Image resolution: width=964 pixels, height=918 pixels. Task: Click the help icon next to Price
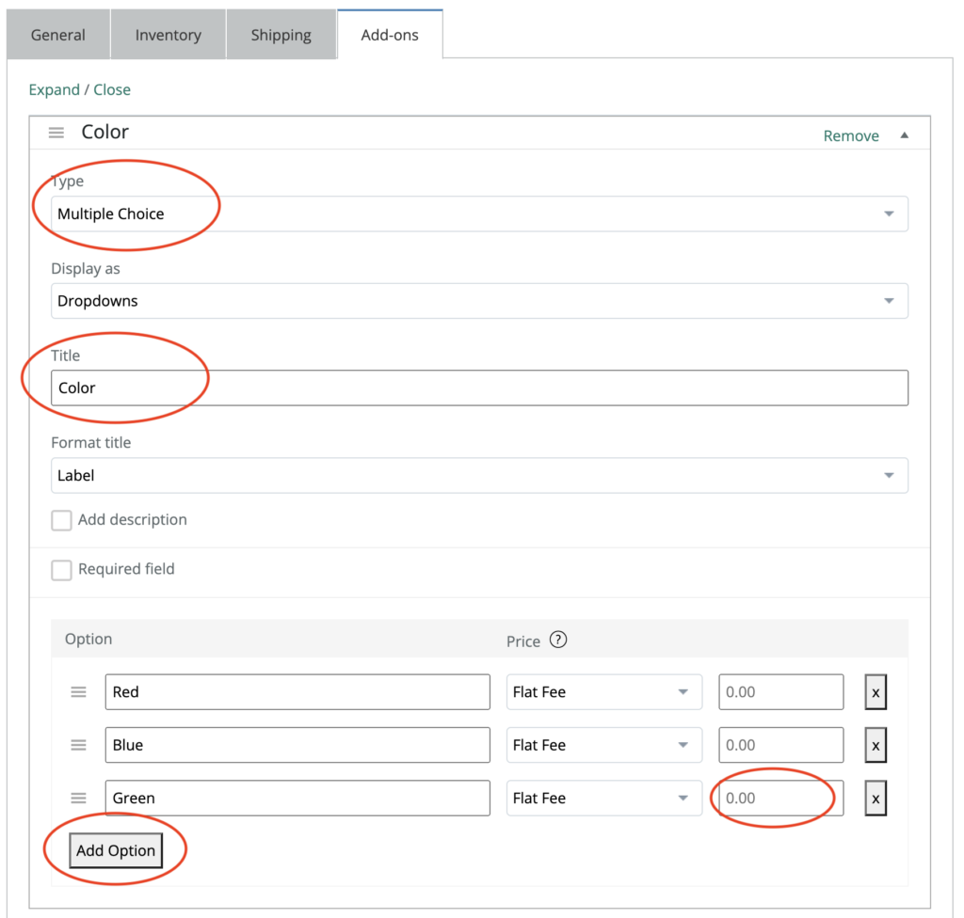click(x=558, y=641)
